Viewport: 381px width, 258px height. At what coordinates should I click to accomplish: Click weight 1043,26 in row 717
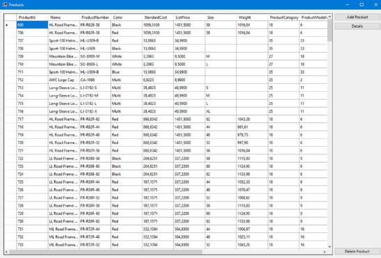coord(252,119)
